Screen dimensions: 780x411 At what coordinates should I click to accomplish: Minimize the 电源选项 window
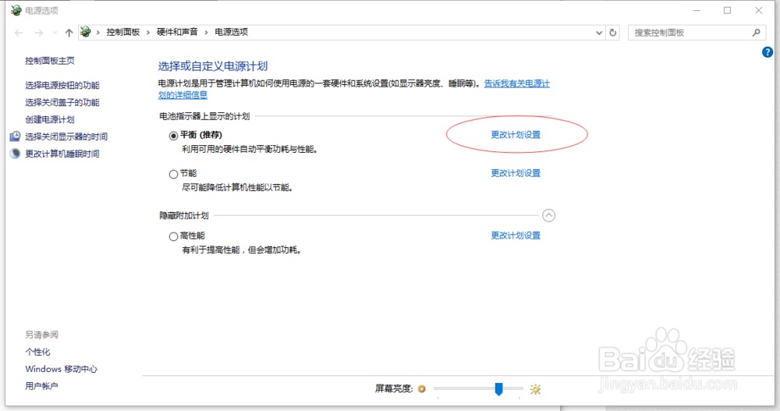point(697,10)
